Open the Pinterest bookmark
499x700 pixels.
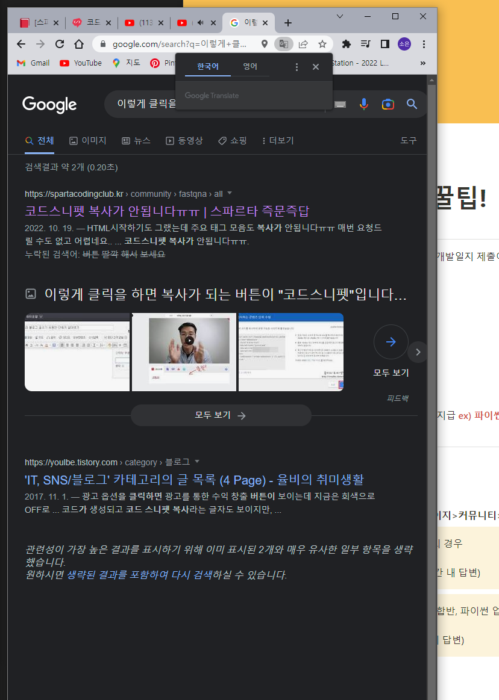[162, 63]
